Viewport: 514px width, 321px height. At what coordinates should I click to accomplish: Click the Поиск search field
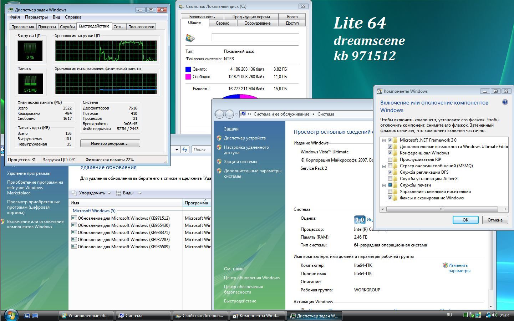pyautogui.click(x=202, y=150)
